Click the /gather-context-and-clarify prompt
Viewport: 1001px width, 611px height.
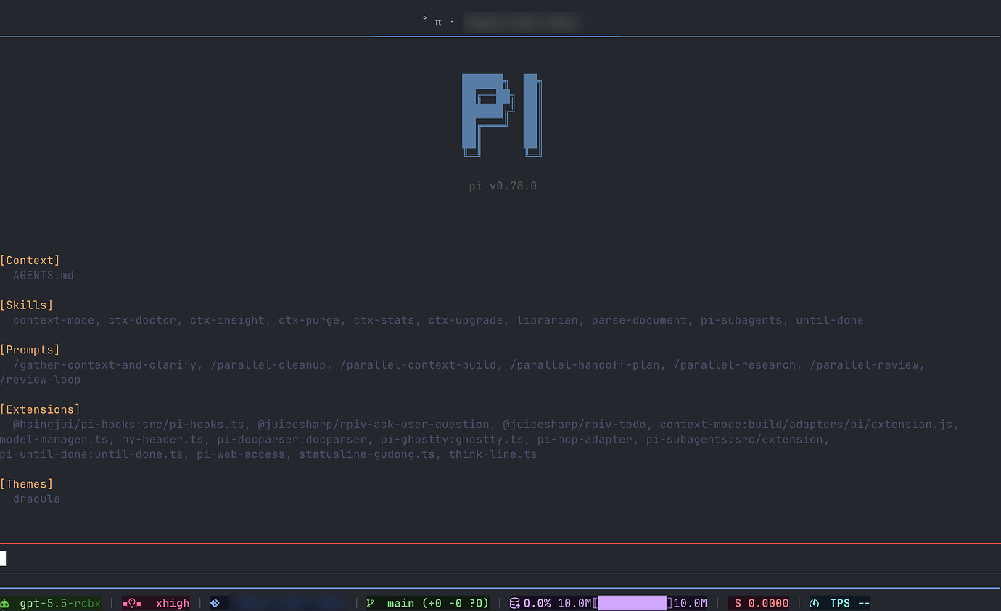point(104,365)
